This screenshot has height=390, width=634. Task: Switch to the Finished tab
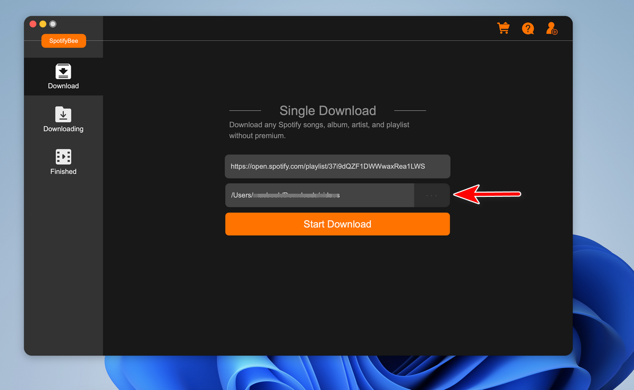click(x=63, y=162)
